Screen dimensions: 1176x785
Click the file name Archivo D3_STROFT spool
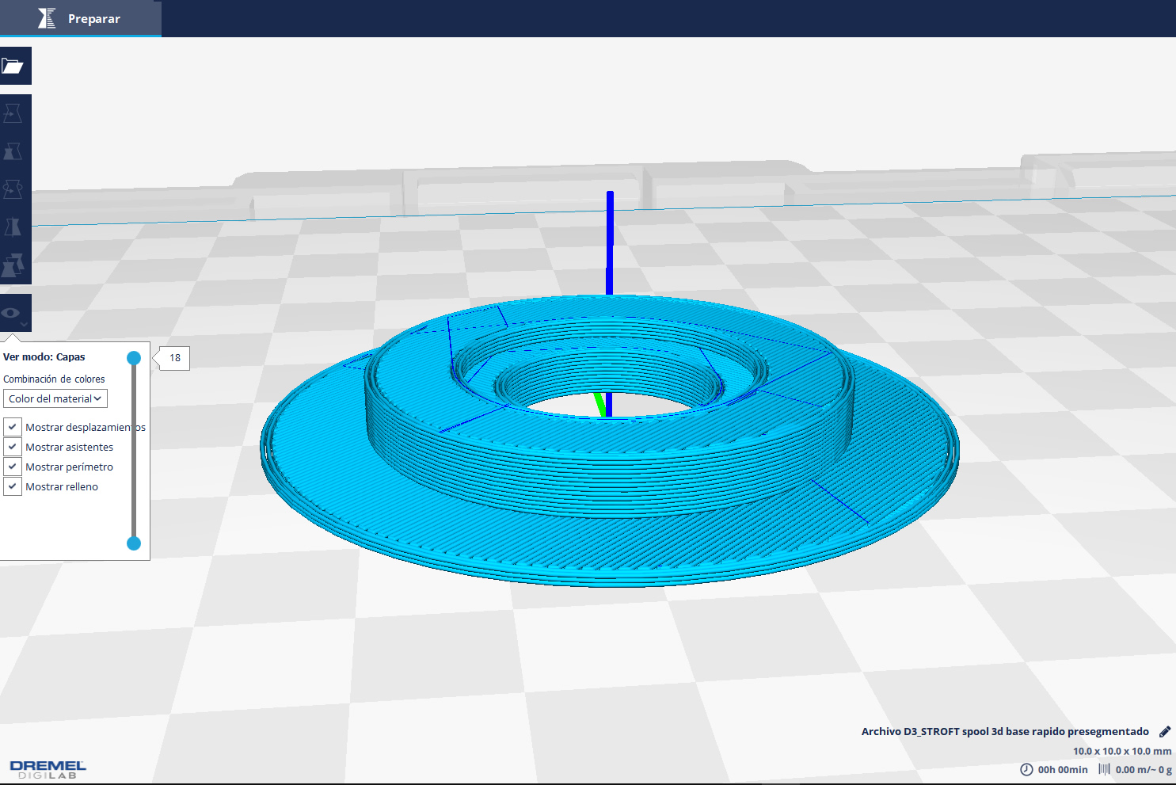click(1005, 731)
